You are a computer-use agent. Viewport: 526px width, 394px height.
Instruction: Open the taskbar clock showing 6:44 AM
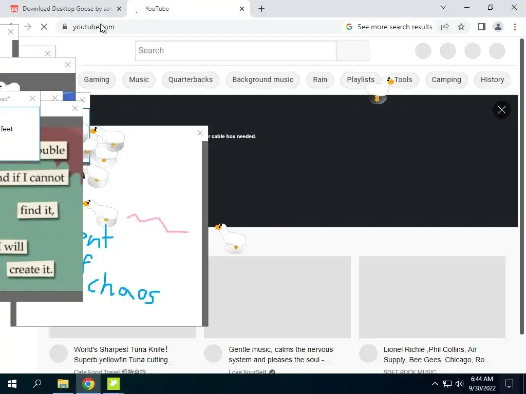click(x=482, y=384)
